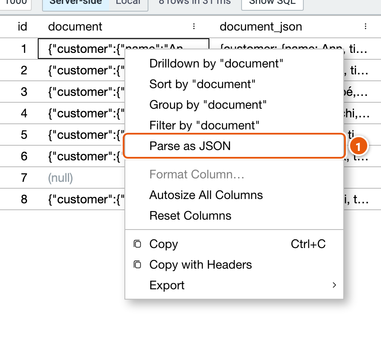Image resolution: width=381 pixels, height=337 pixels.
Task: Choose Sort by "document"
Action: [234, 84]
